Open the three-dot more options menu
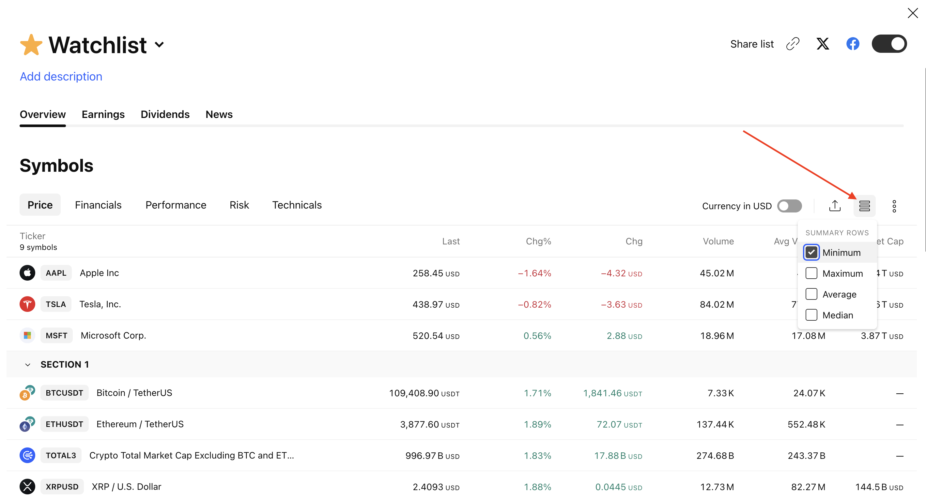The width and height of the screenshot is (926, 496). click(894, 206)
